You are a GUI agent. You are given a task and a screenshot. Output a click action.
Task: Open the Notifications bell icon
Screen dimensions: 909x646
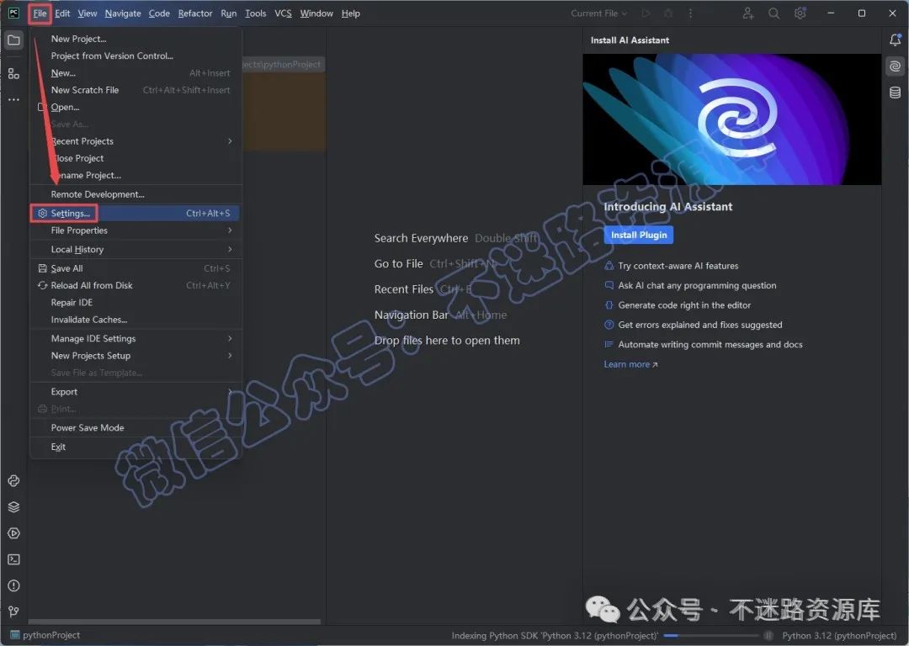[895, 40]
